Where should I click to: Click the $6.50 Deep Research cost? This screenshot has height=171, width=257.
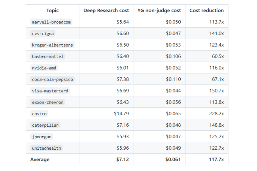[x=123, y=45]
